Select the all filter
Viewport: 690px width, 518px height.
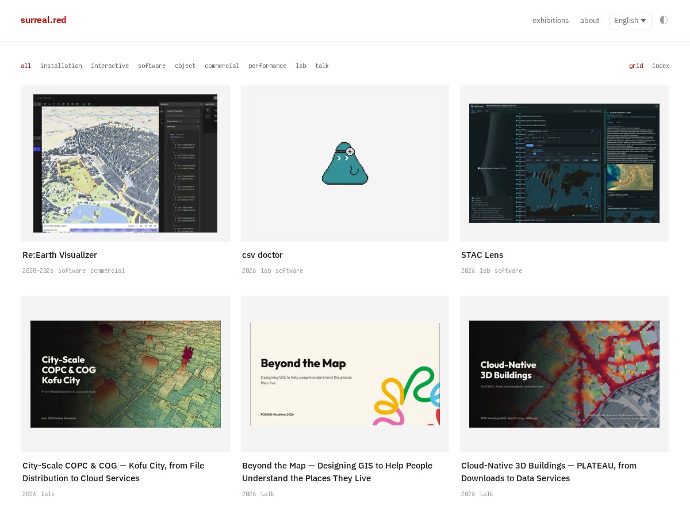(x=26, y=66)
